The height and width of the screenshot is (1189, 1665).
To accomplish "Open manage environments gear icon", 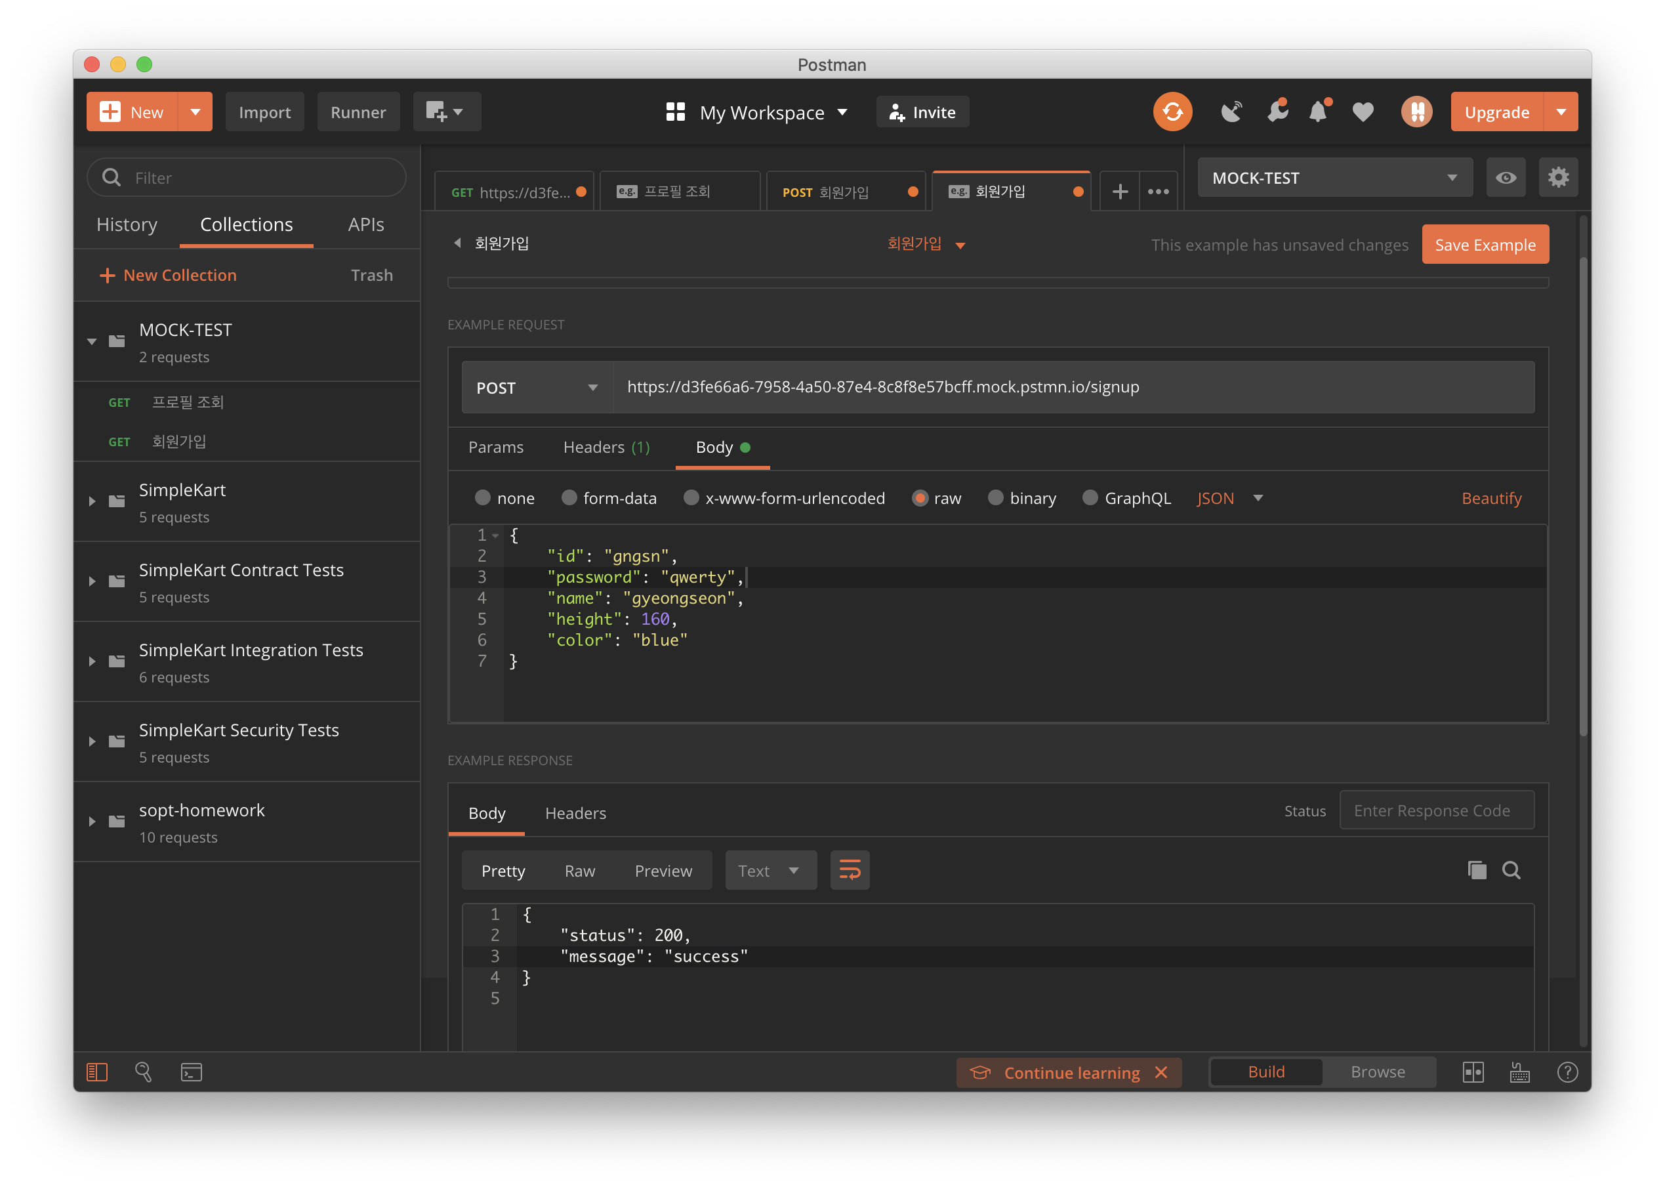I will (x=1557, y=178).
